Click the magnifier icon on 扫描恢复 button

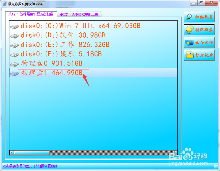(x=189, y=17)
